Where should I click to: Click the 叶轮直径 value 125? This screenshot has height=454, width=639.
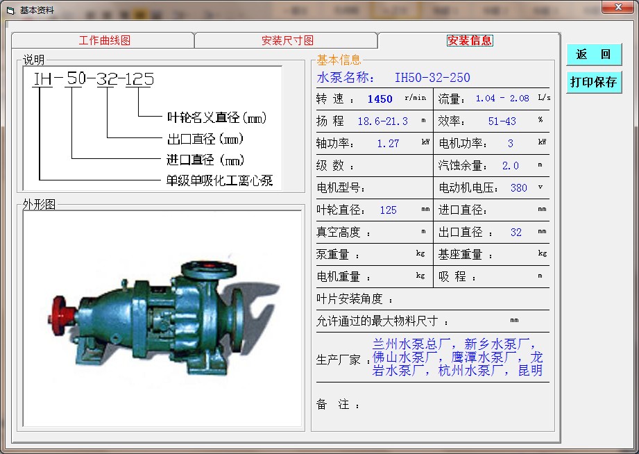(388, 210)
